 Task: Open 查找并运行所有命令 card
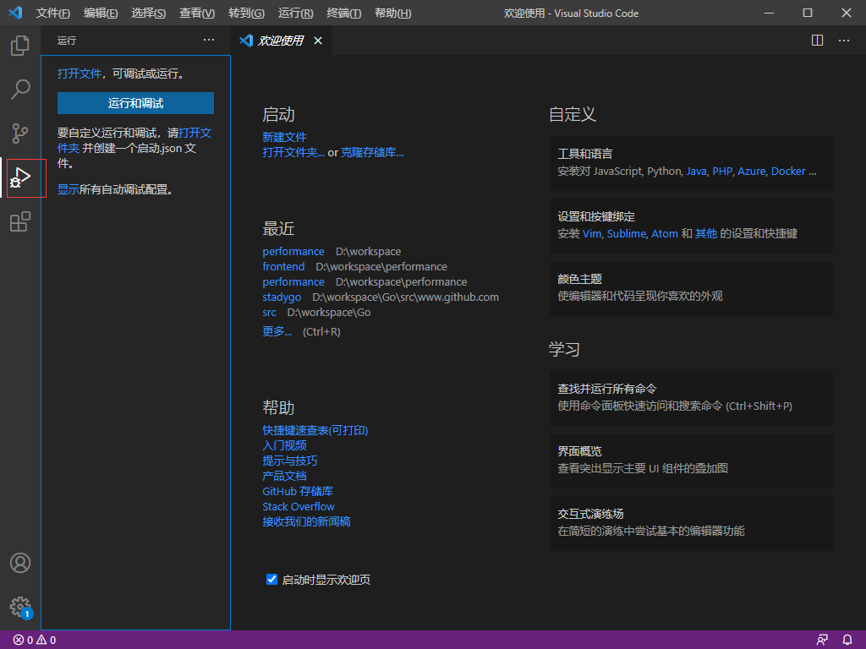[x=691, y=398]
